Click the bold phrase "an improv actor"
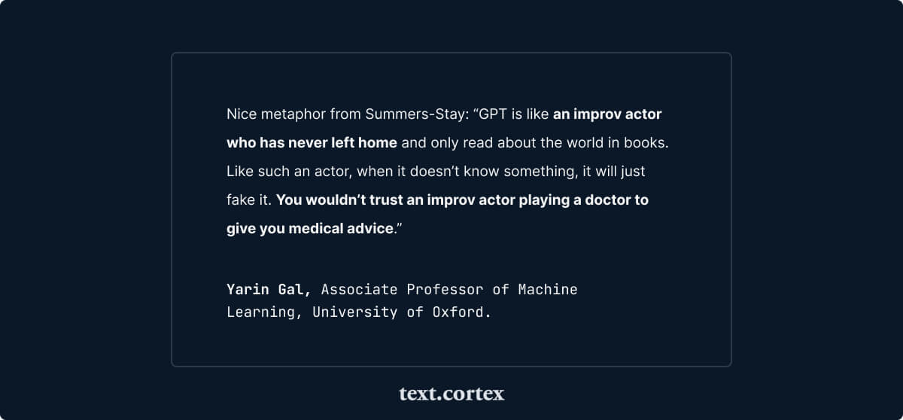The width and height of the screenshot is (903, 420). coord(607,115)
